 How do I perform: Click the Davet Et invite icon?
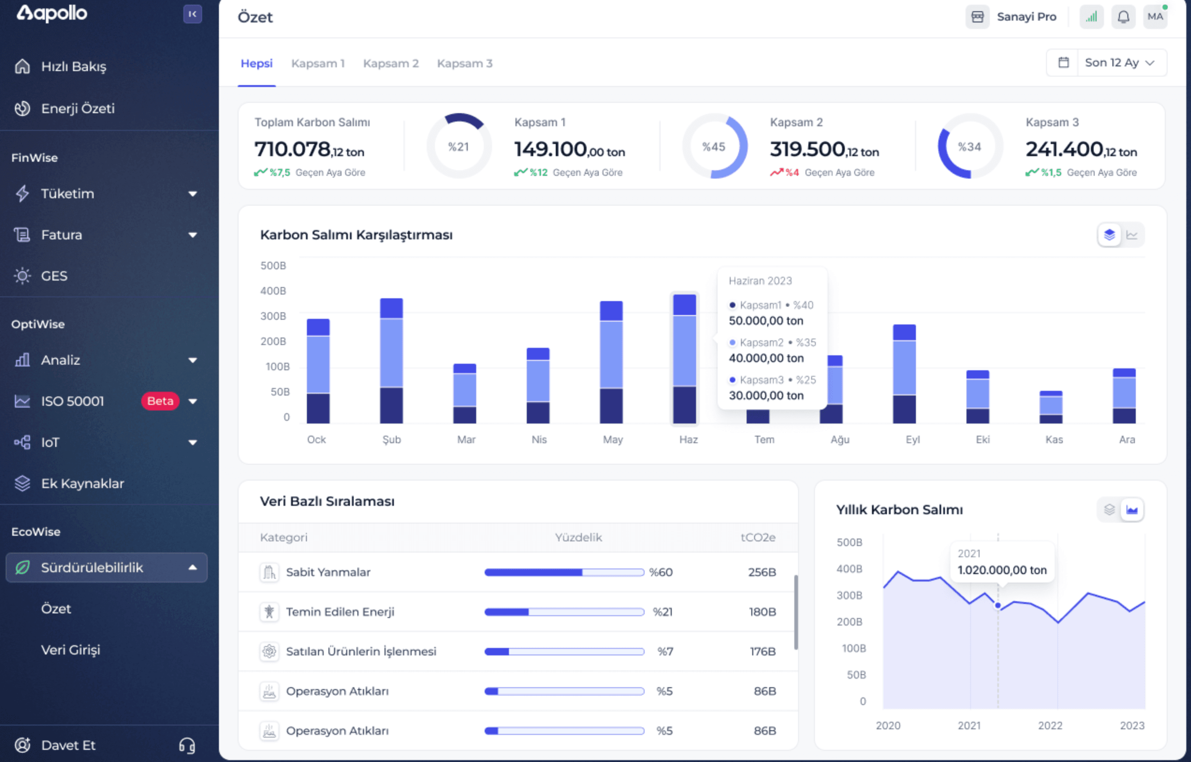pyautogui.click(x=22, y=745)
